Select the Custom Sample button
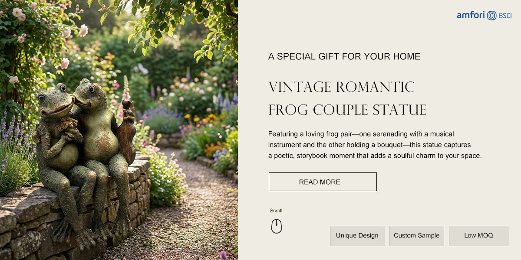Image resolution: width=521 pixels, height=260 pixels. point(416,236)
